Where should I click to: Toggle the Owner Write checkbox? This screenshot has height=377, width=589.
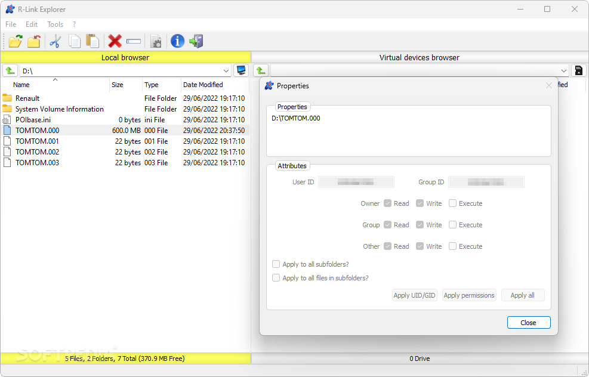pyautogui.click(x=420, y=203)
